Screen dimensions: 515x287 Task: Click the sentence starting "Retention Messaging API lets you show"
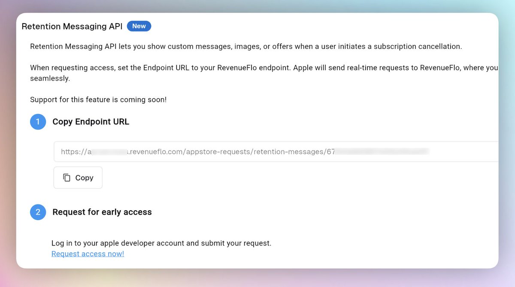246,46
